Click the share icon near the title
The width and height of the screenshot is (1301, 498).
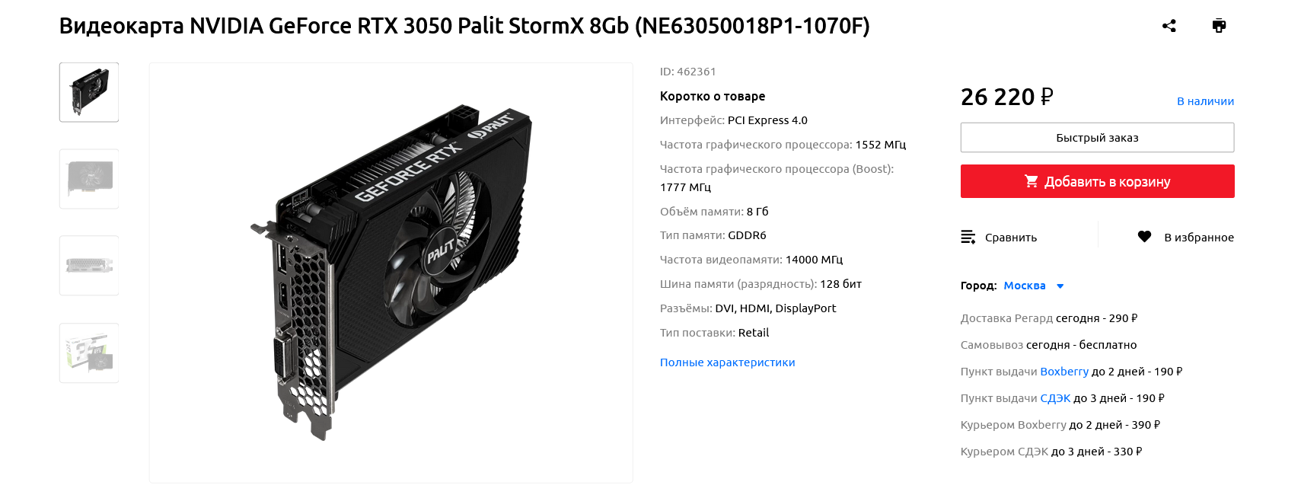tap(1169, 26)
